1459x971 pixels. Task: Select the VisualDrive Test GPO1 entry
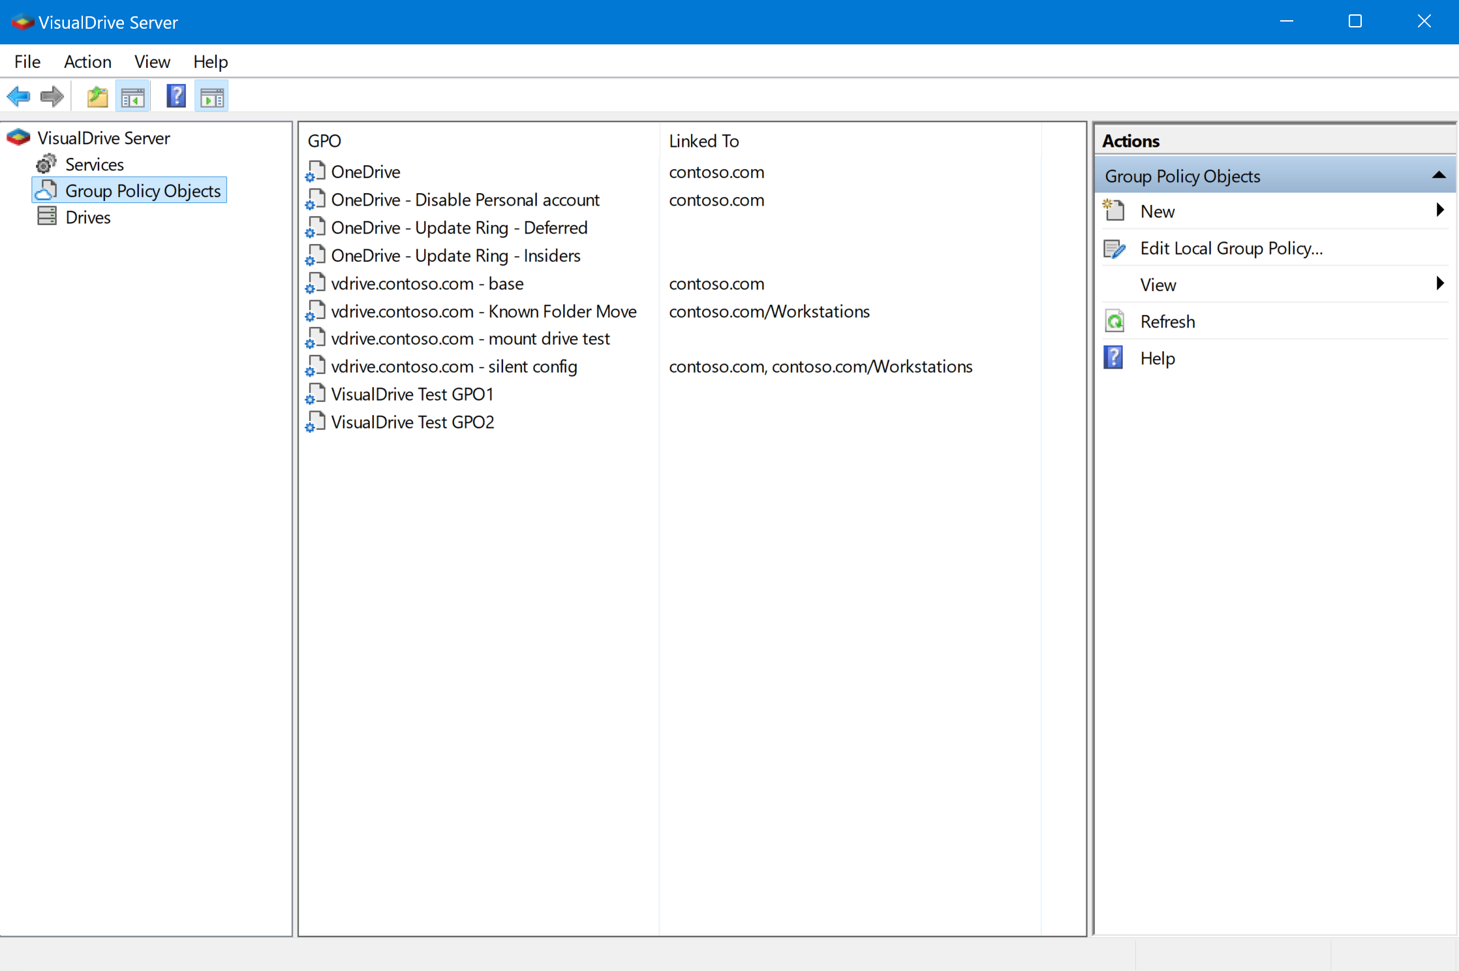pyautogui.click(x=412, y=394)
